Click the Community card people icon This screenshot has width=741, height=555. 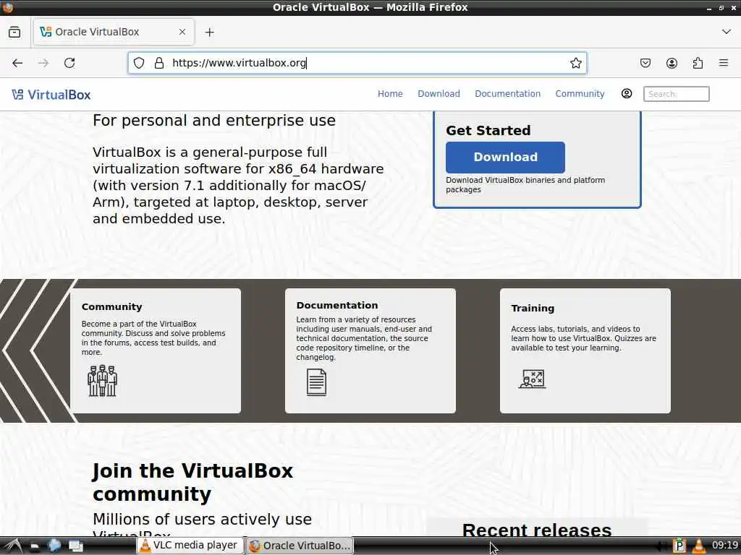pyautogui.click(x=102, y=380)
